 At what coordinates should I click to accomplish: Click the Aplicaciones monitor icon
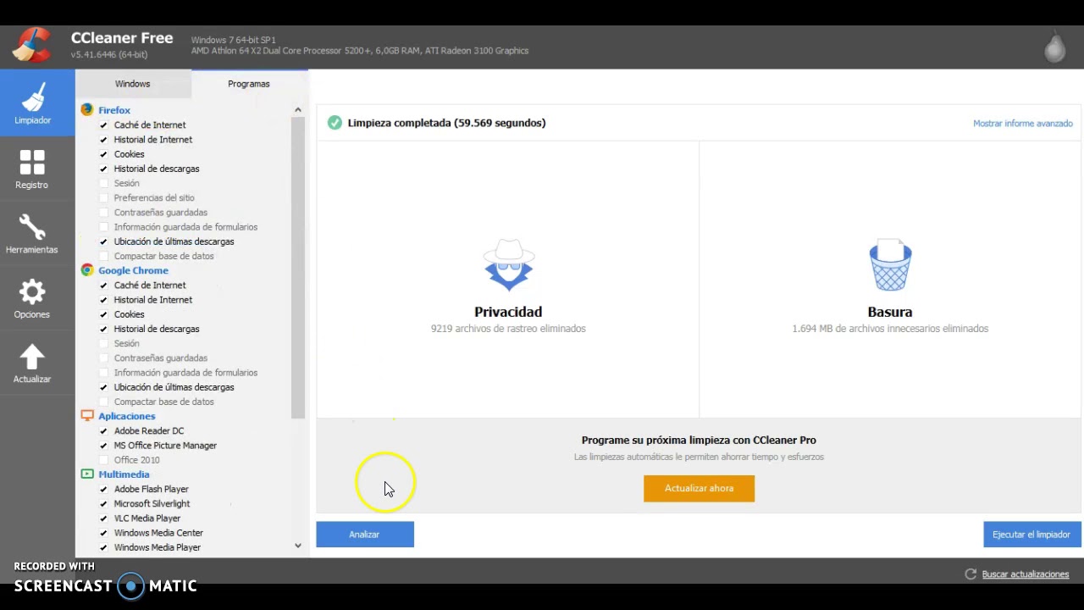(87, 415)
